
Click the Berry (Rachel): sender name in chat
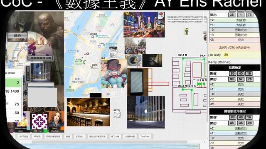point(220,62)
